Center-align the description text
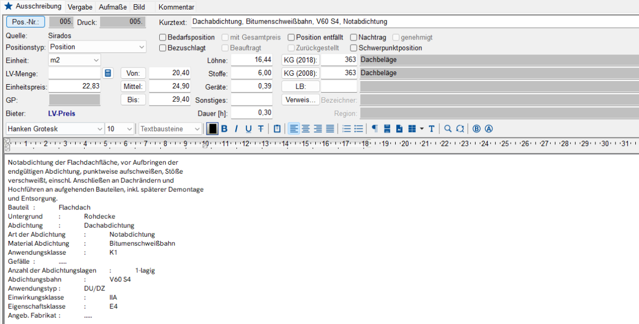This screenshot has height=324, width=639. point(306,128)
